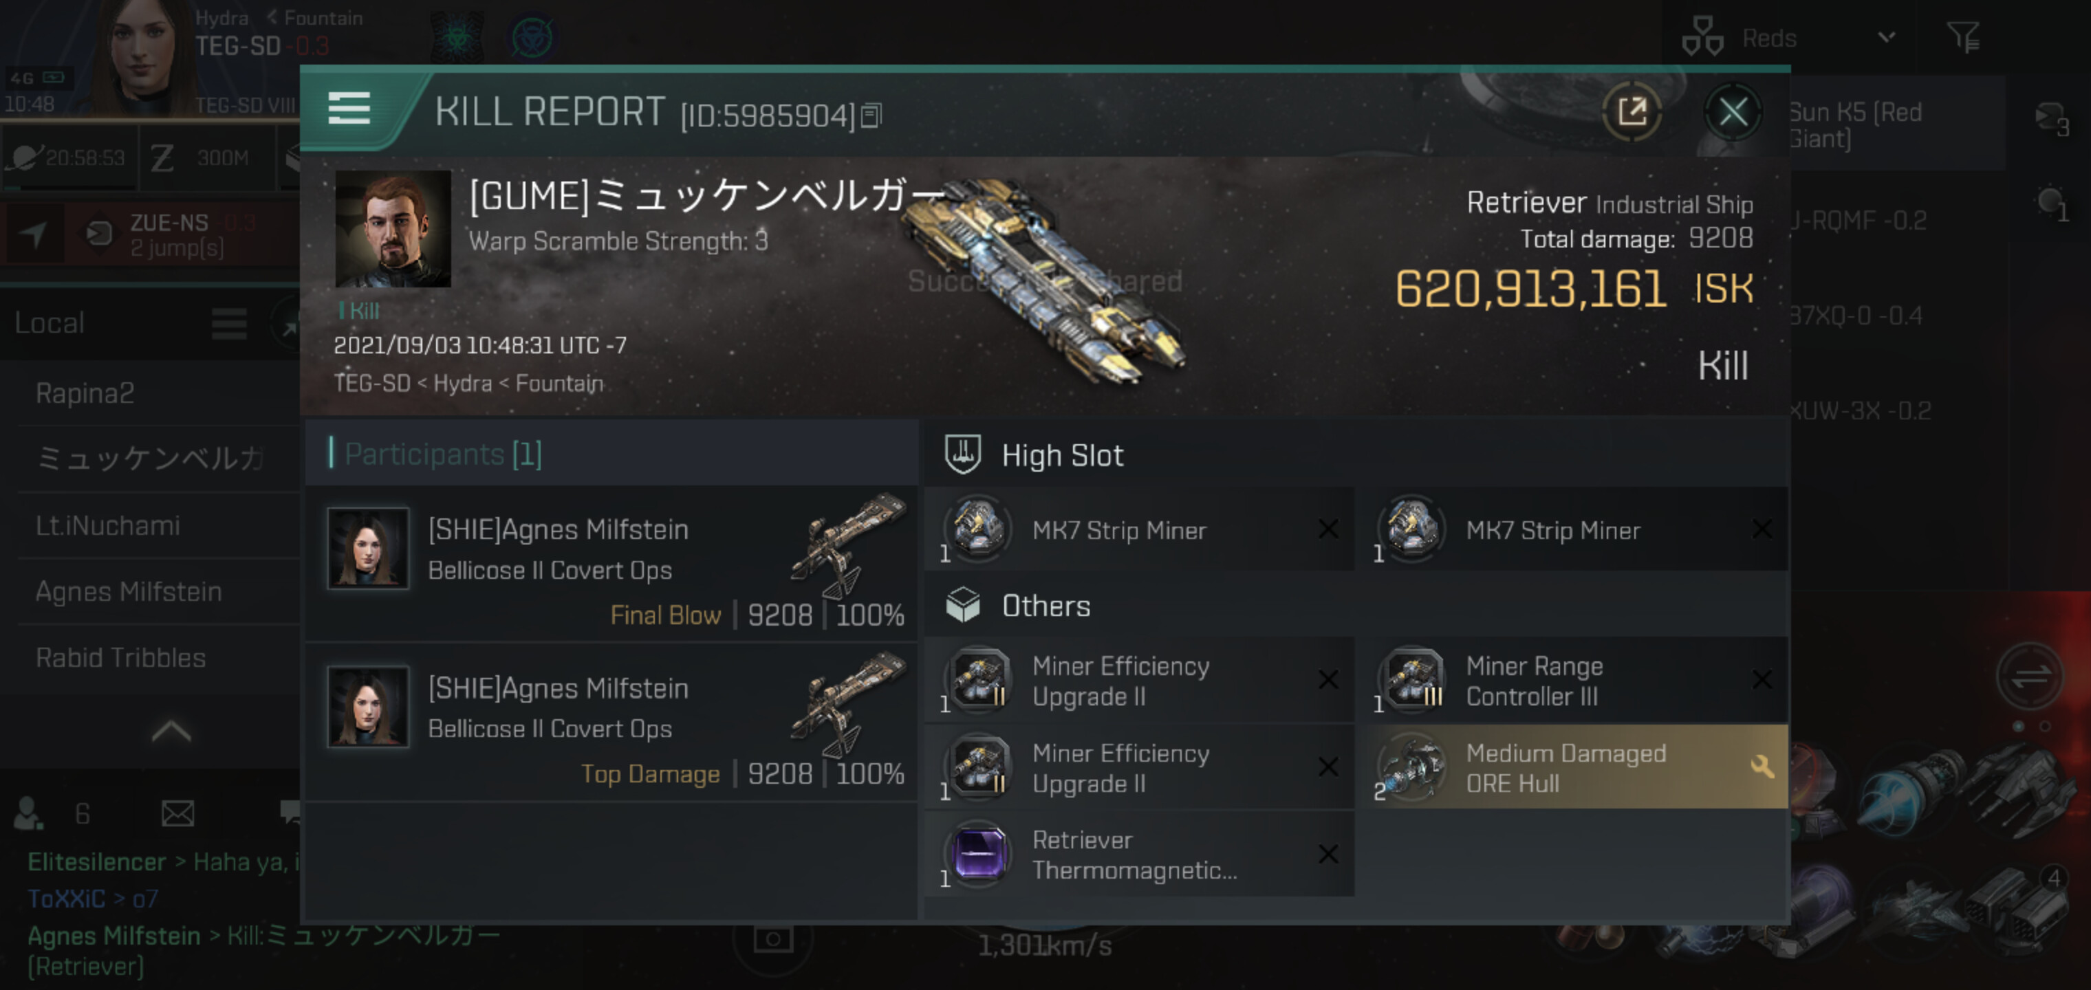This screenshot has height=990, width=2091.
Task: Open the first Miner Efficiency Upgrade II item
Action: tap(1139, 680)
